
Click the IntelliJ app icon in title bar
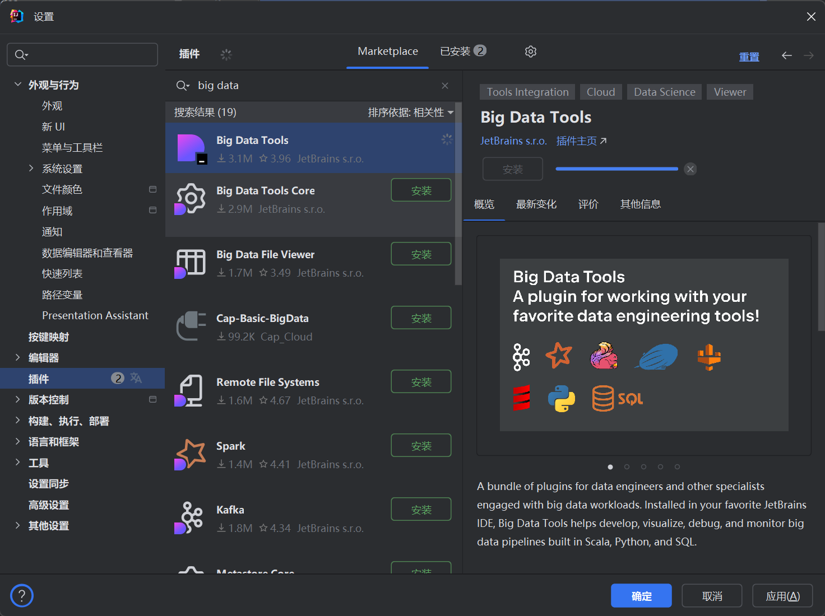coord(17,16)
